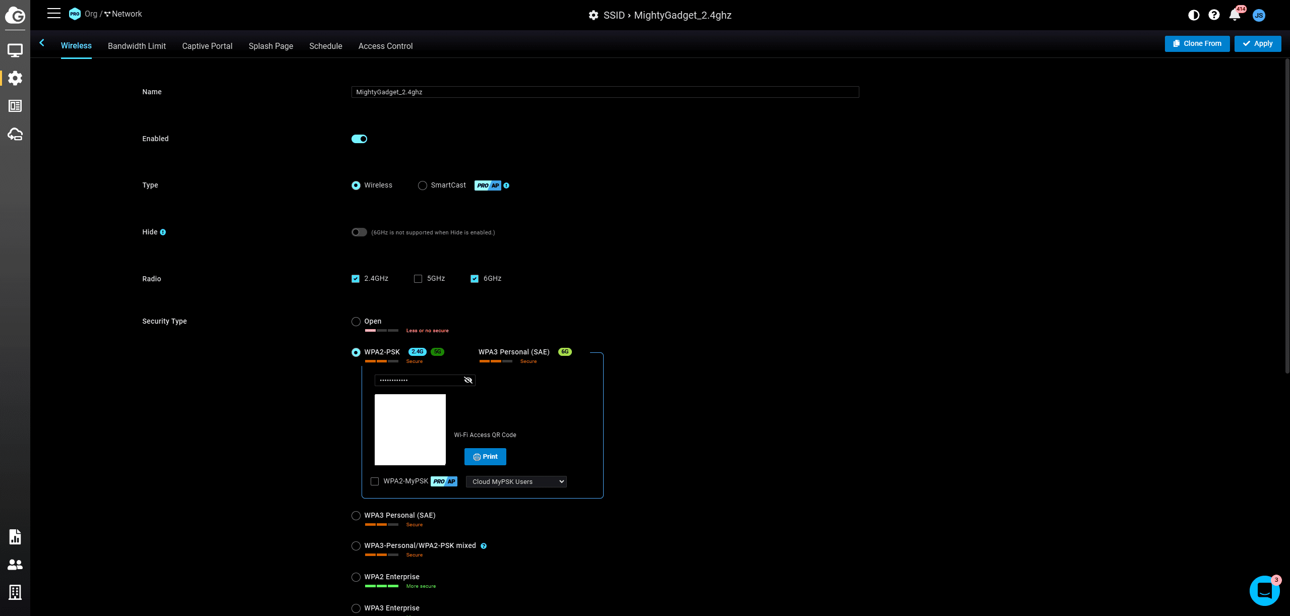Click the Apply button

pos(1257,44)
